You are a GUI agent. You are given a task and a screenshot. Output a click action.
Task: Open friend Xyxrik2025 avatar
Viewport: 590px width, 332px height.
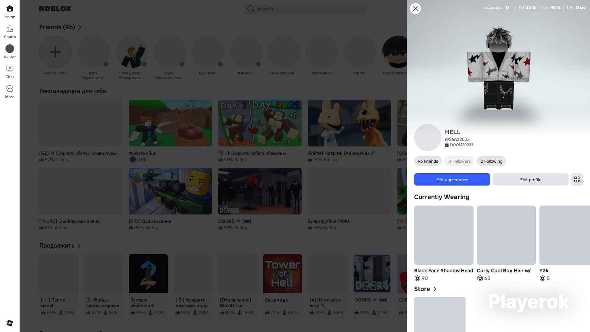pyautogui.click(x=322, y=52)
